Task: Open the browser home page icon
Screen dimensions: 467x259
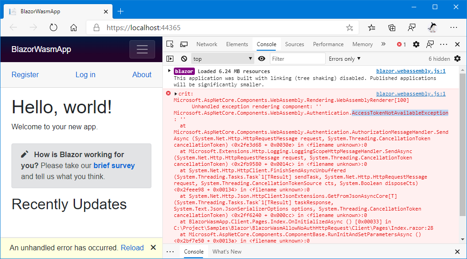Action: click(x=73, y=28)
